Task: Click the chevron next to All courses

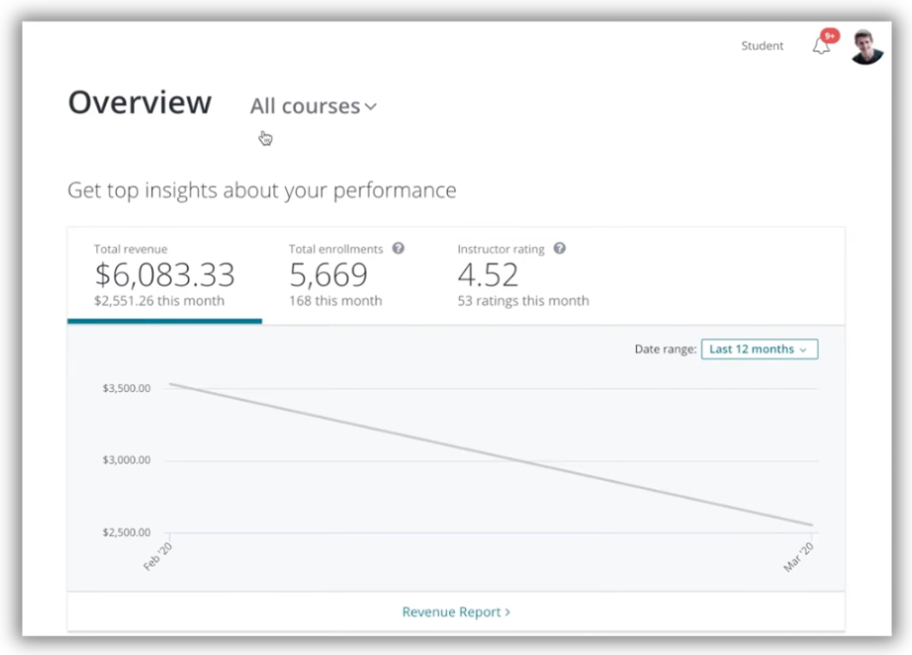Action: (x=371, y=107)
